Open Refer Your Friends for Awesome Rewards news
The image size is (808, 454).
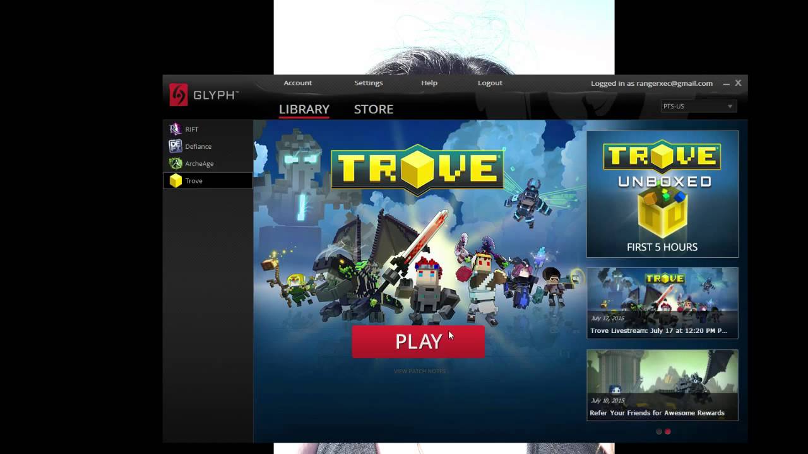(662, 385)
